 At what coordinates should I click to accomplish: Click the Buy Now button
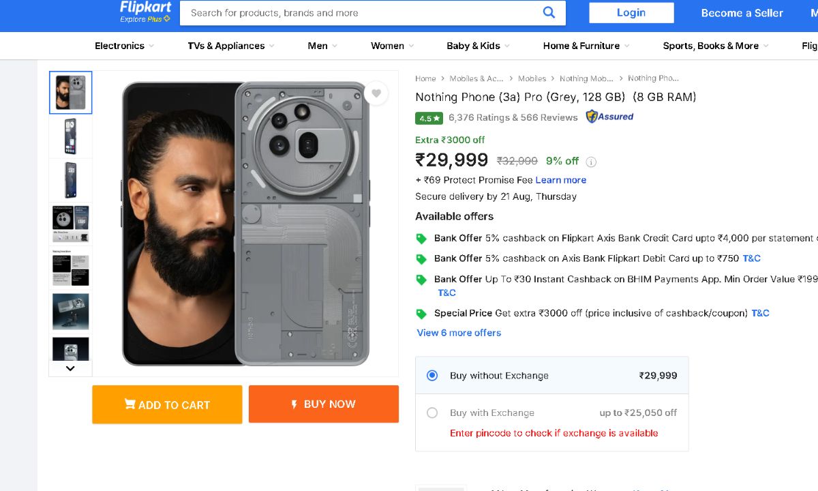coord(323,404)
